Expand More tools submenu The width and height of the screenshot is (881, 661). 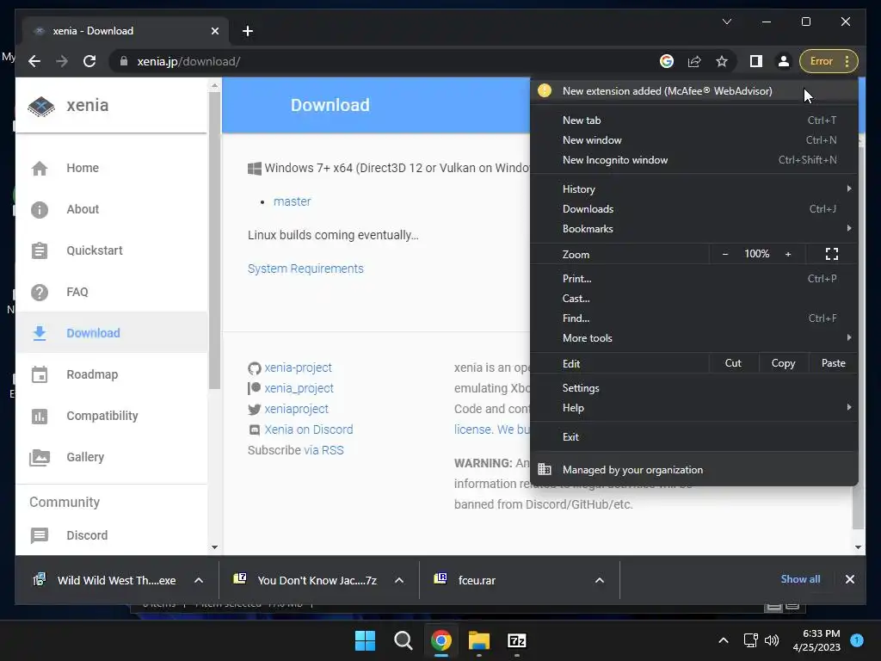pyautogui.click(x=693, y=337)
